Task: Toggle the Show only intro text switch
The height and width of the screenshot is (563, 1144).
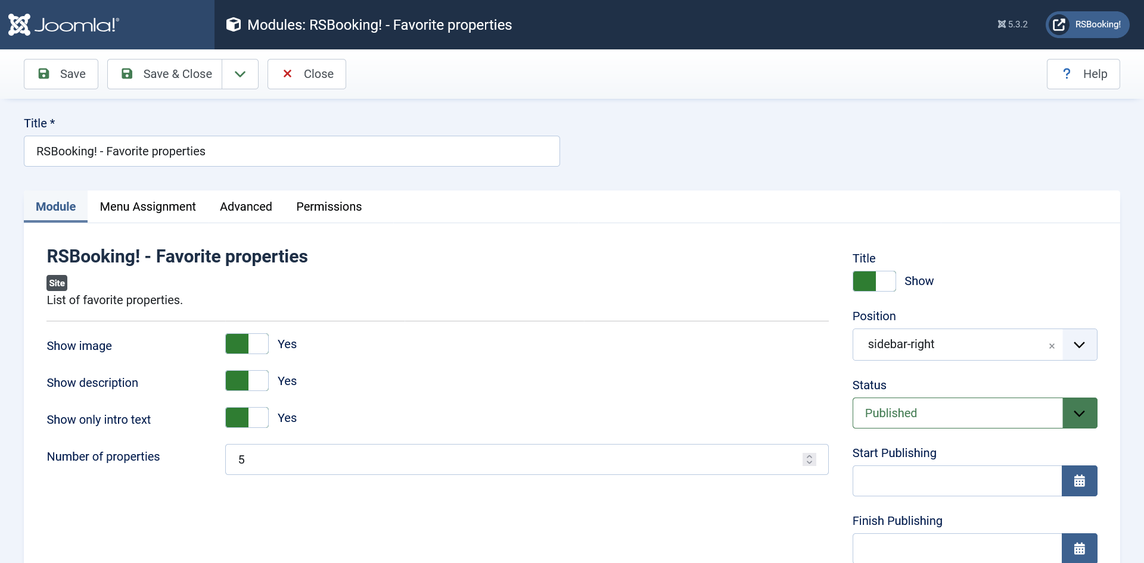Action: point(247,418)
